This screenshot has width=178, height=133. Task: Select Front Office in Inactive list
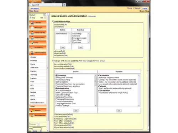(x=77, y=40)
